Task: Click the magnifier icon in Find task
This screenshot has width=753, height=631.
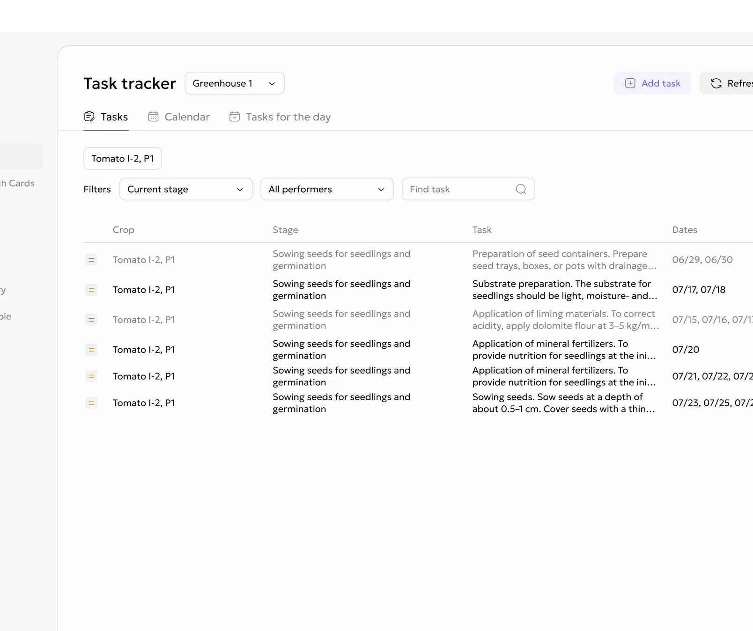Action: (x=521, y=189)
